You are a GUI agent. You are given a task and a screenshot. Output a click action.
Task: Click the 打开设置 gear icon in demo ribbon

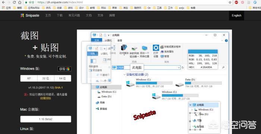(156, 48)
